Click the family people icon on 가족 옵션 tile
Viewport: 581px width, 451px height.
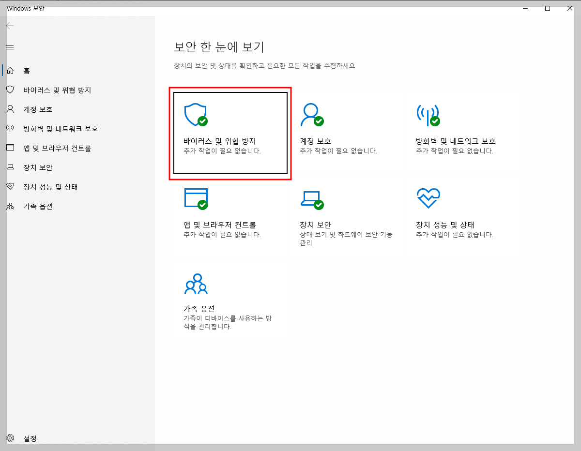click(196, 284)
